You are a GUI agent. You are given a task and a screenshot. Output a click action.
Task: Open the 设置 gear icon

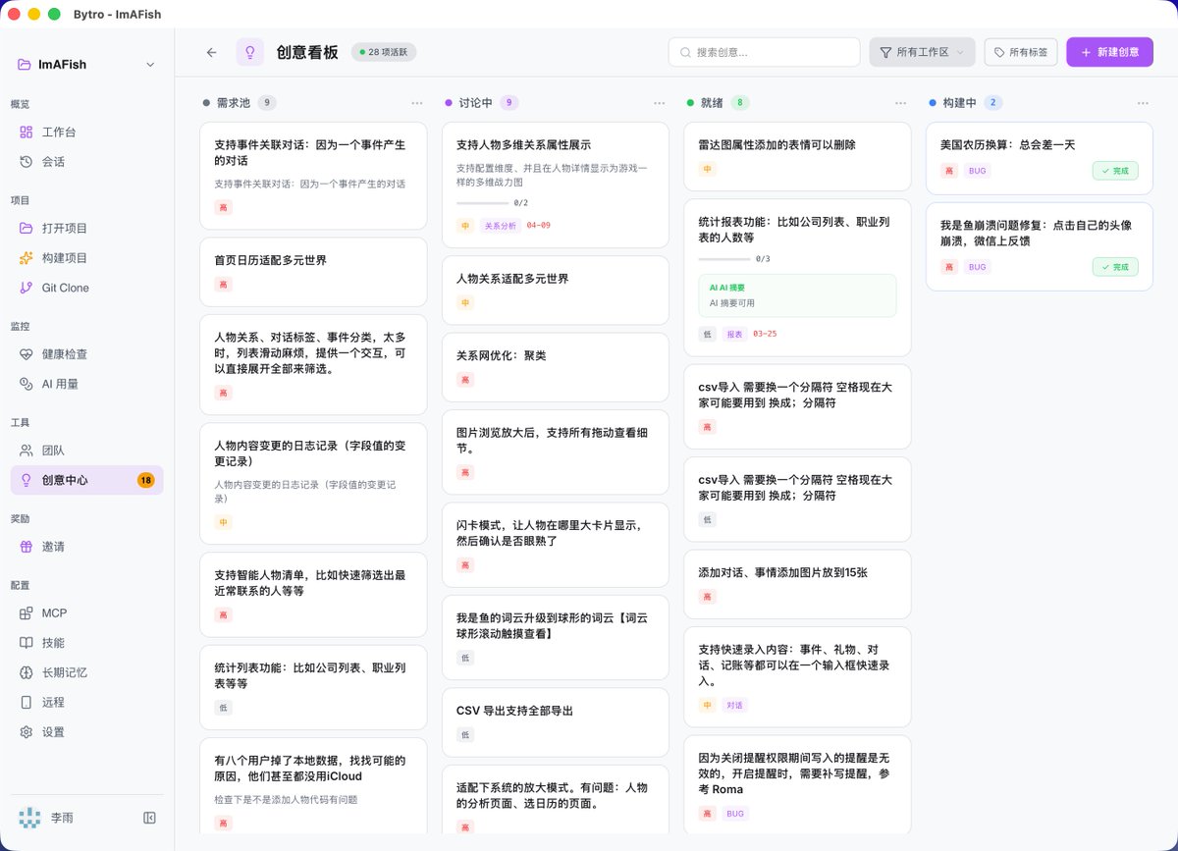pyautogui.click(x=27, y=732)
